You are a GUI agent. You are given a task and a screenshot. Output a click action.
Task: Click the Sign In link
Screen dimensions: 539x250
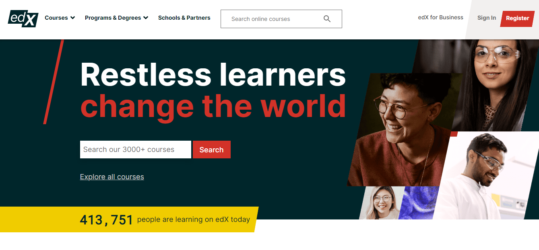(x=486, y=18)
